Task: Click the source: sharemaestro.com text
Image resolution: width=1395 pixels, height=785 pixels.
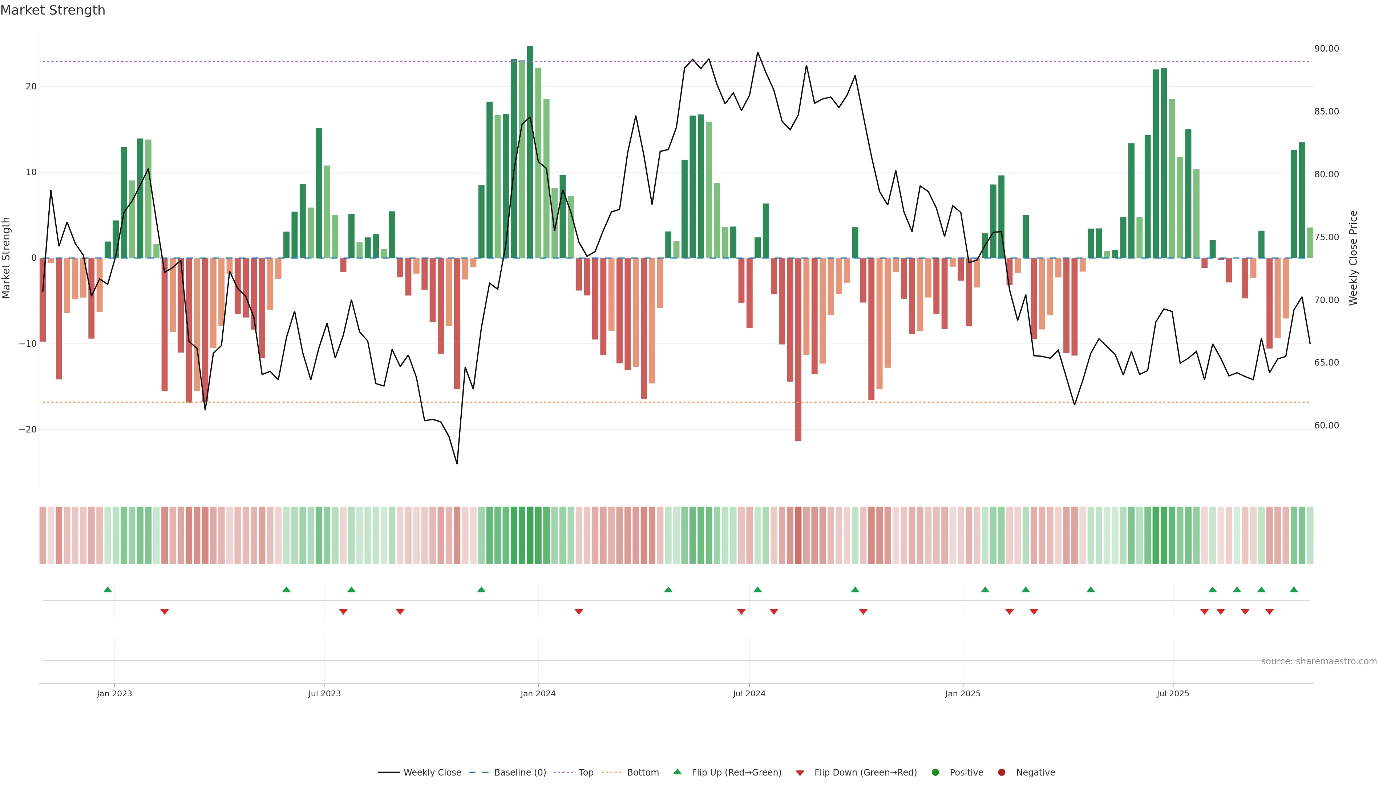Action: click(1319, 661)
